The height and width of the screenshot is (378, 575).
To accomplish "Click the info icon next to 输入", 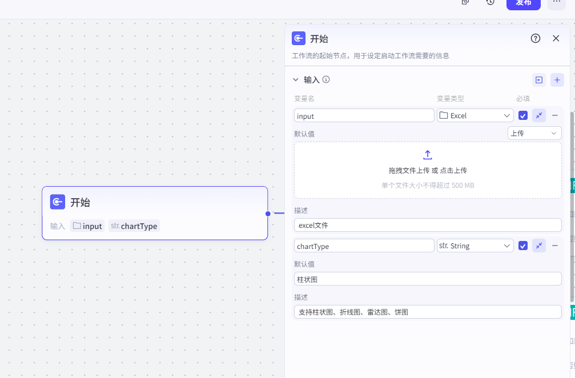I will click(x=326, y=79).
